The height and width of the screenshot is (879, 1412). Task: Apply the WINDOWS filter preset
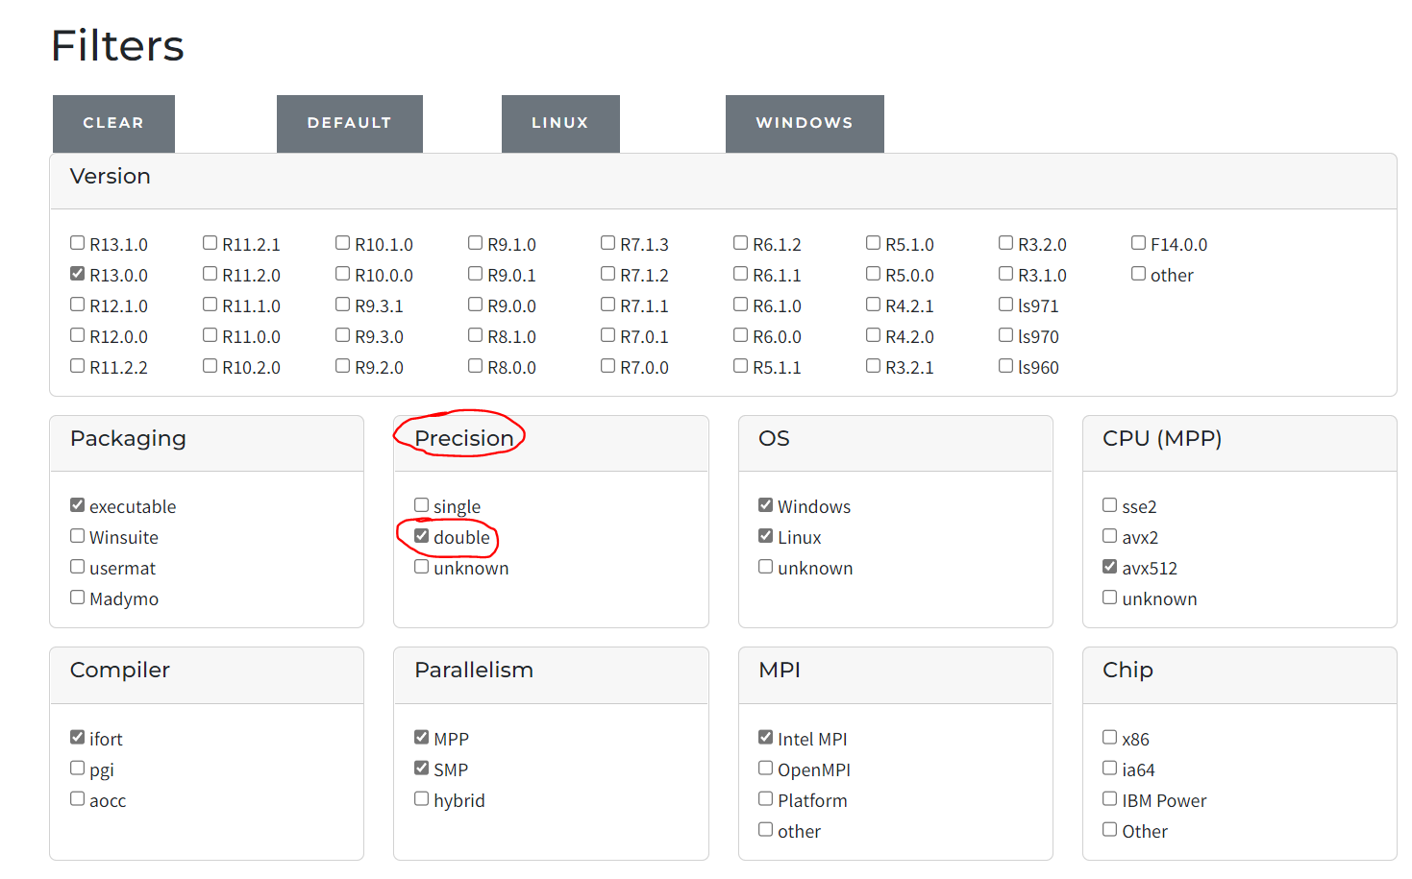805,123
